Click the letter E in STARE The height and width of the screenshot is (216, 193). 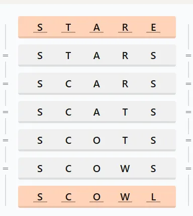tap(153, 27)
